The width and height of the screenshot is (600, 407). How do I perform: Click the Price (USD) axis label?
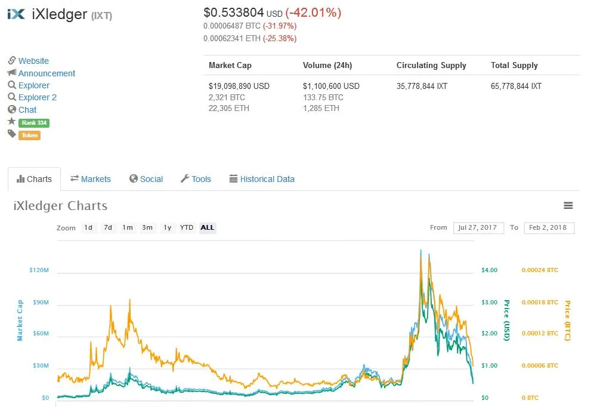tap(506, 320)
